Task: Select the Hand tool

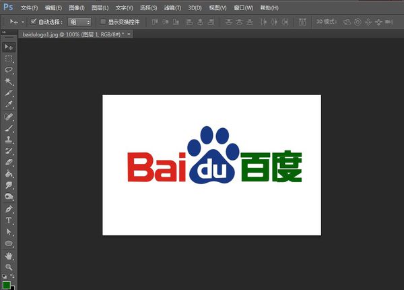Action: point(9,256)
